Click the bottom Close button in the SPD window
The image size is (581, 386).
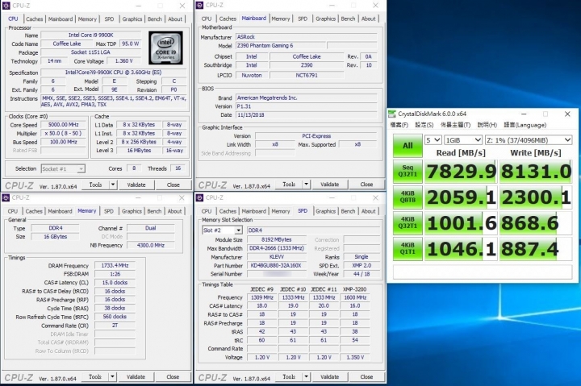tap(366, 376)
